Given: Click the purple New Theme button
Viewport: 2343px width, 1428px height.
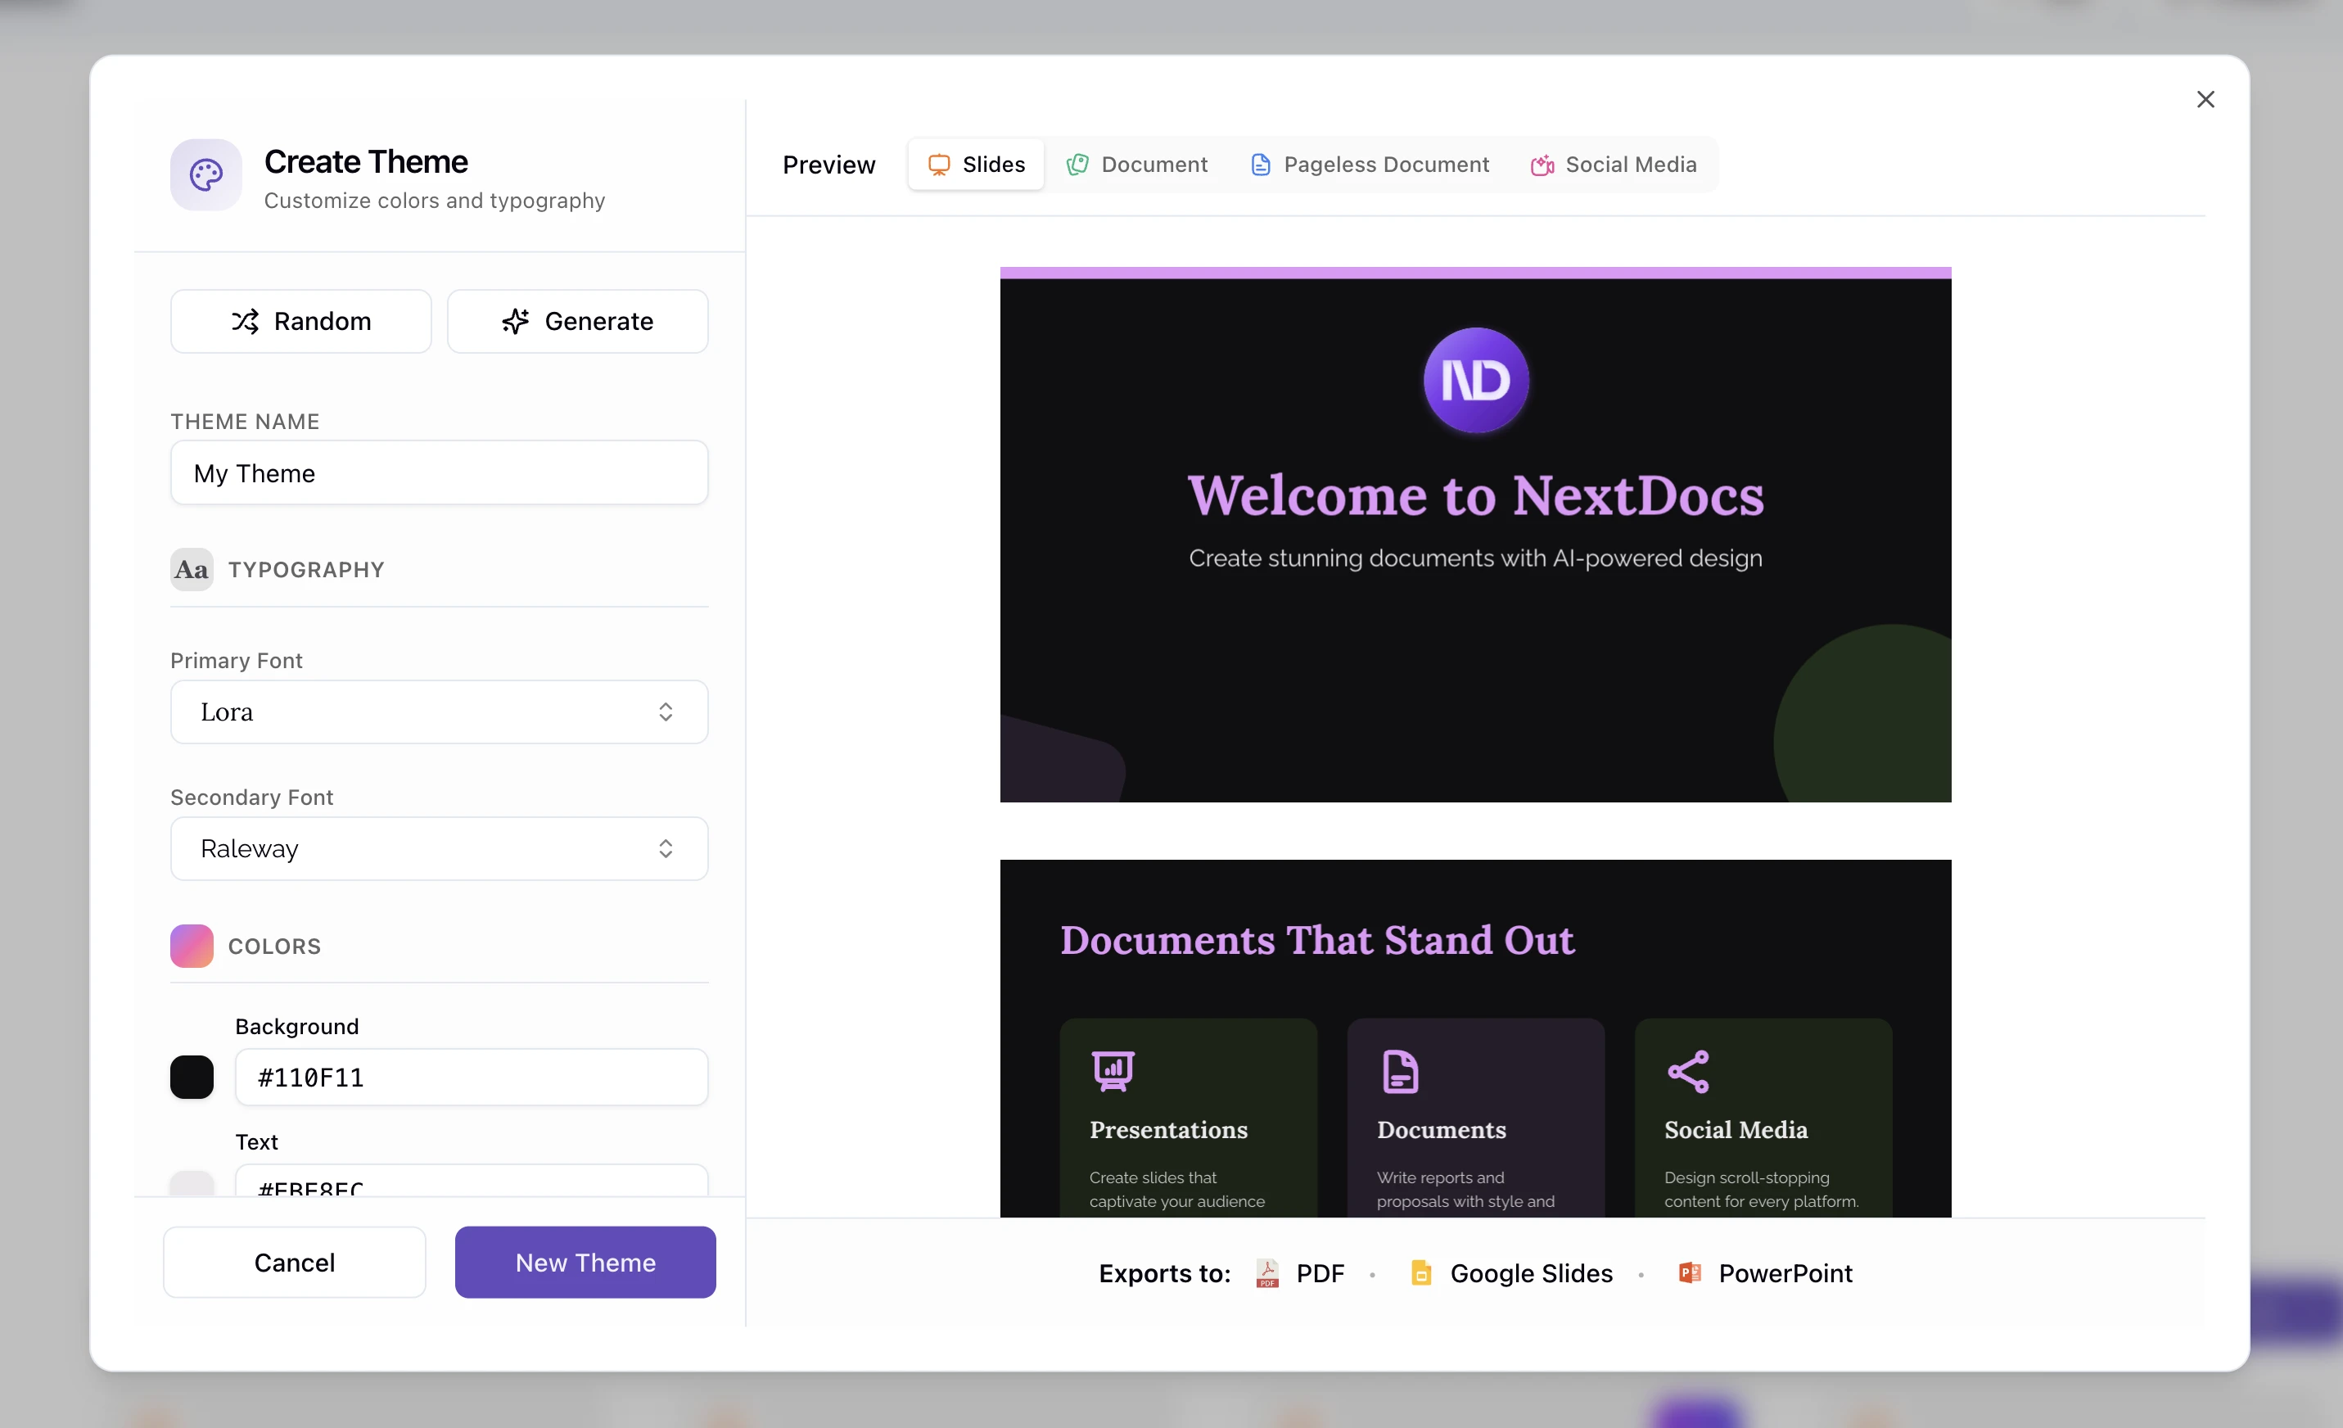Looking at the screenshot, I should 585,1262.
